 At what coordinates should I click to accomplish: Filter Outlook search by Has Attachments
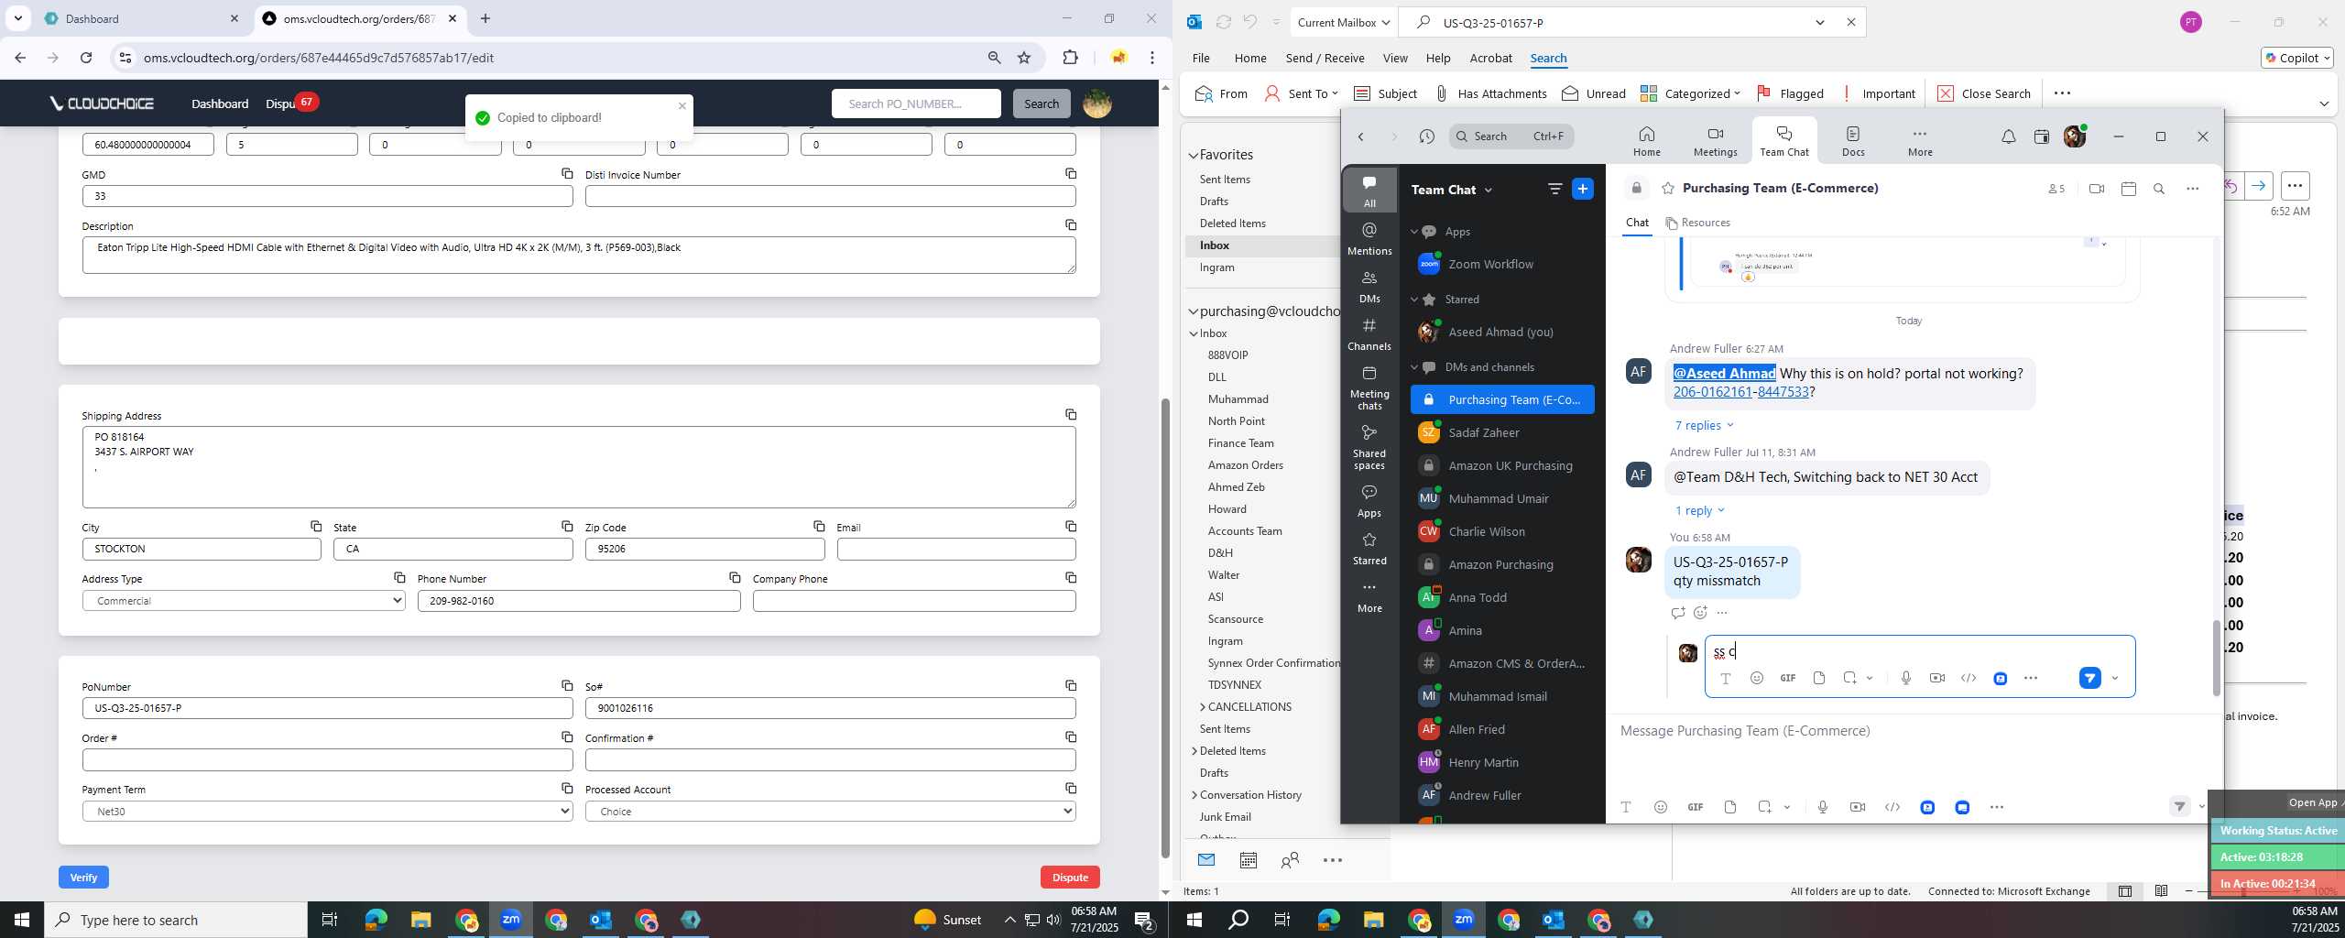(x=1490, y=93)
